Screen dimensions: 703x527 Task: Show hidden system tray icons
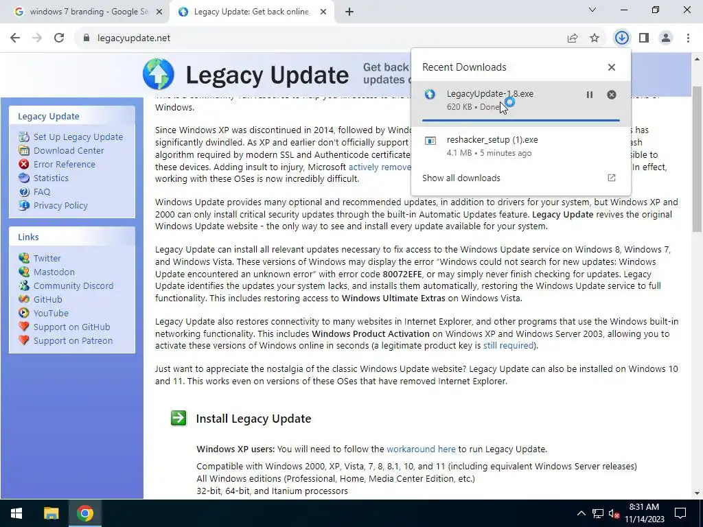(581, 513)
